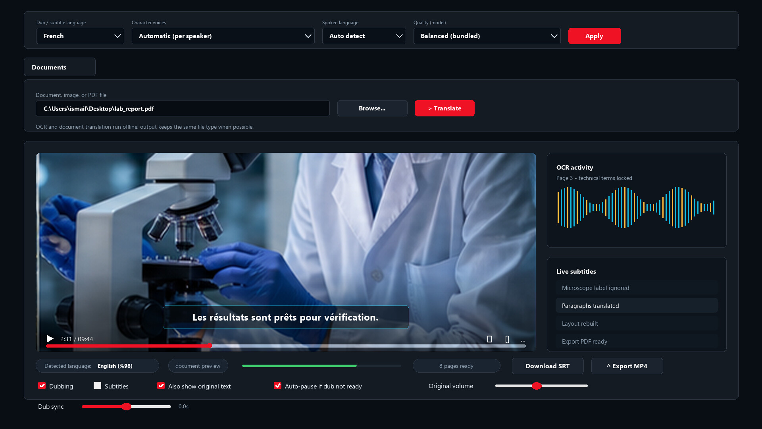The height and width of the screenshot is (429, 762).
Task: Open the Dub / subtitle language dropdown
Action: (80, 36)
